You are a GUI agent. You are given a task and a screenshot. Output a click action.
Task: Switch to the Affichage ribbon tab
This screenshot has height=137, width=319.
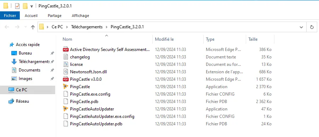[x=80, y=16]
